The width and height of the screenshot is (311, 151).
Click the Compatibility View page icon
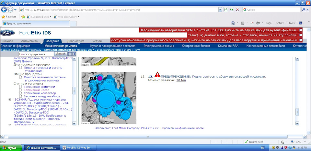click(226, 10)
